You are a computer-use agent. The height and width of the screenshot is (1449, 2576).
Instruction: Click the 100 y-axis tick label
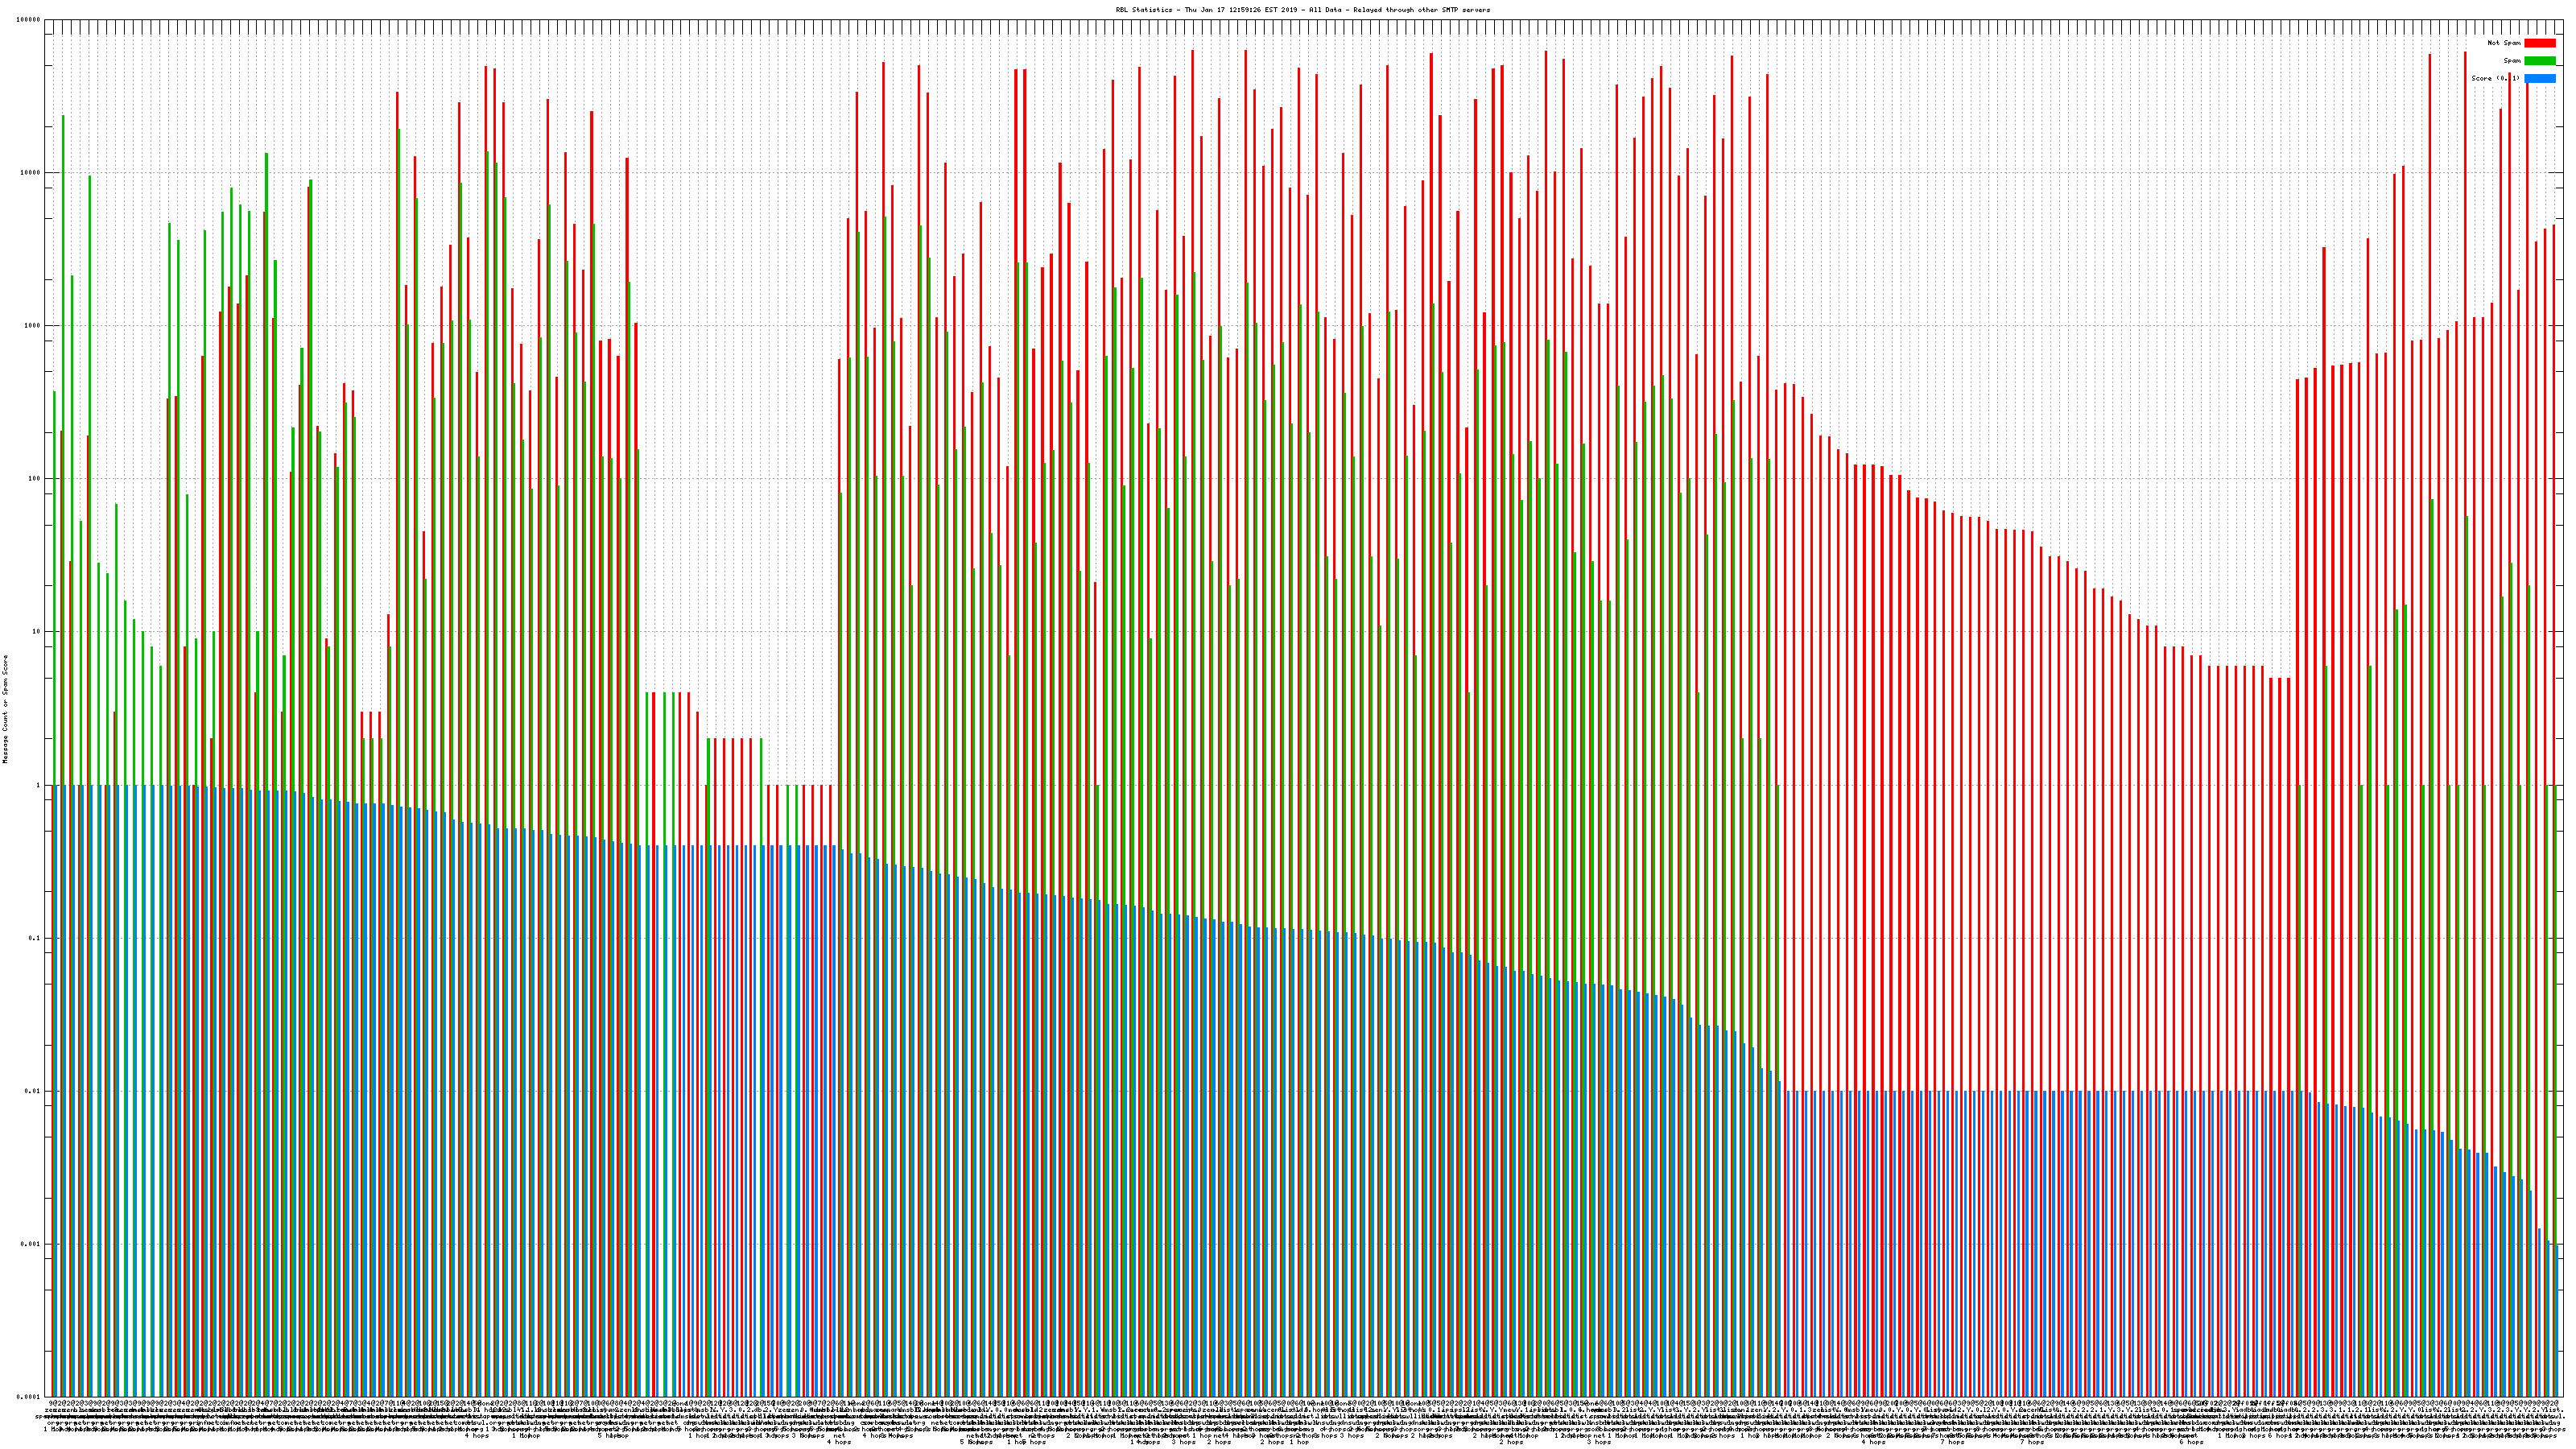35,479
